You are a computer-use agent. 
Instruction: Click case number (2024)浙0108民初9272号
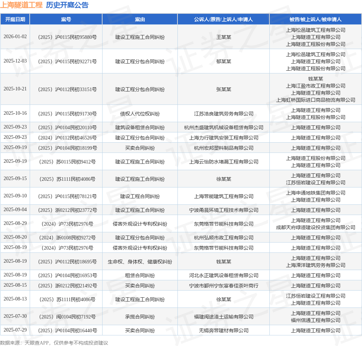coord(67,238)
